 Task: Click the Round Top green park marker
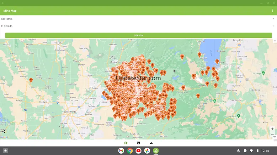pos(215,101)
